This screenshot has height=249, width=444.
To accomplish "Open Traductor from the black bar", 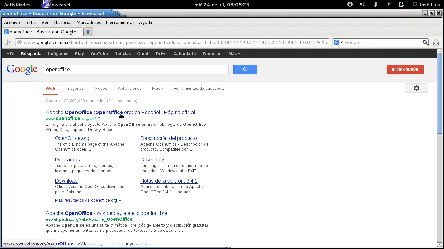I will tap(212, 54).
